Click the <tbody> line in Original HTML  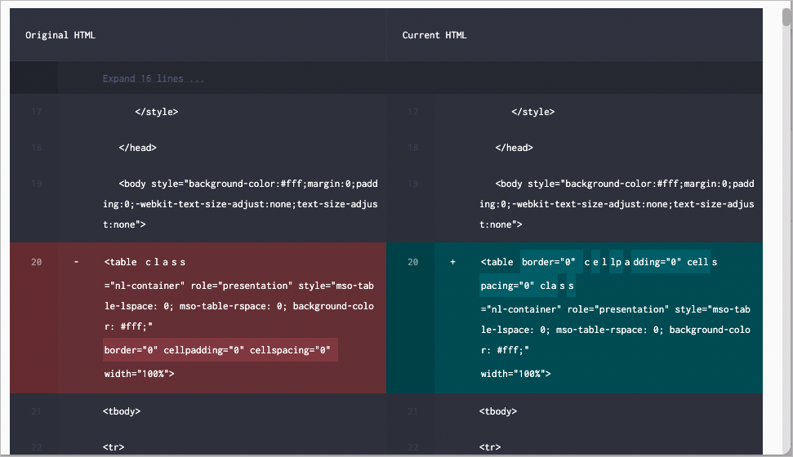pyautogui.click(x=122, y=411)
